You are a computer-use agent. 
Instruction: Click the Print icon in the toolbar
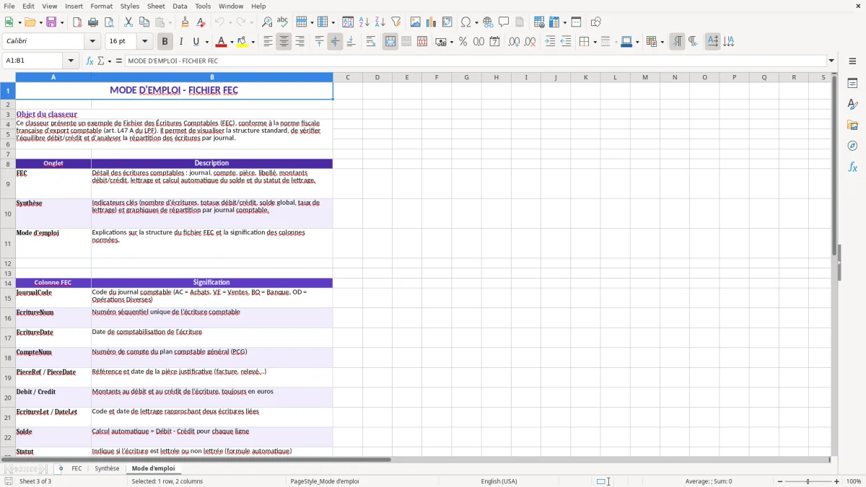(93, 22)
